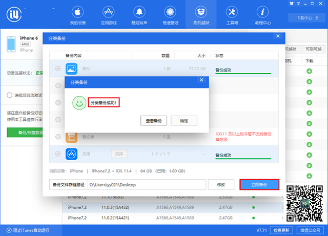This screenshot has width=328, height=236.
Task: Click the 下载 column header in the firmware list
Action: point(309,61)
